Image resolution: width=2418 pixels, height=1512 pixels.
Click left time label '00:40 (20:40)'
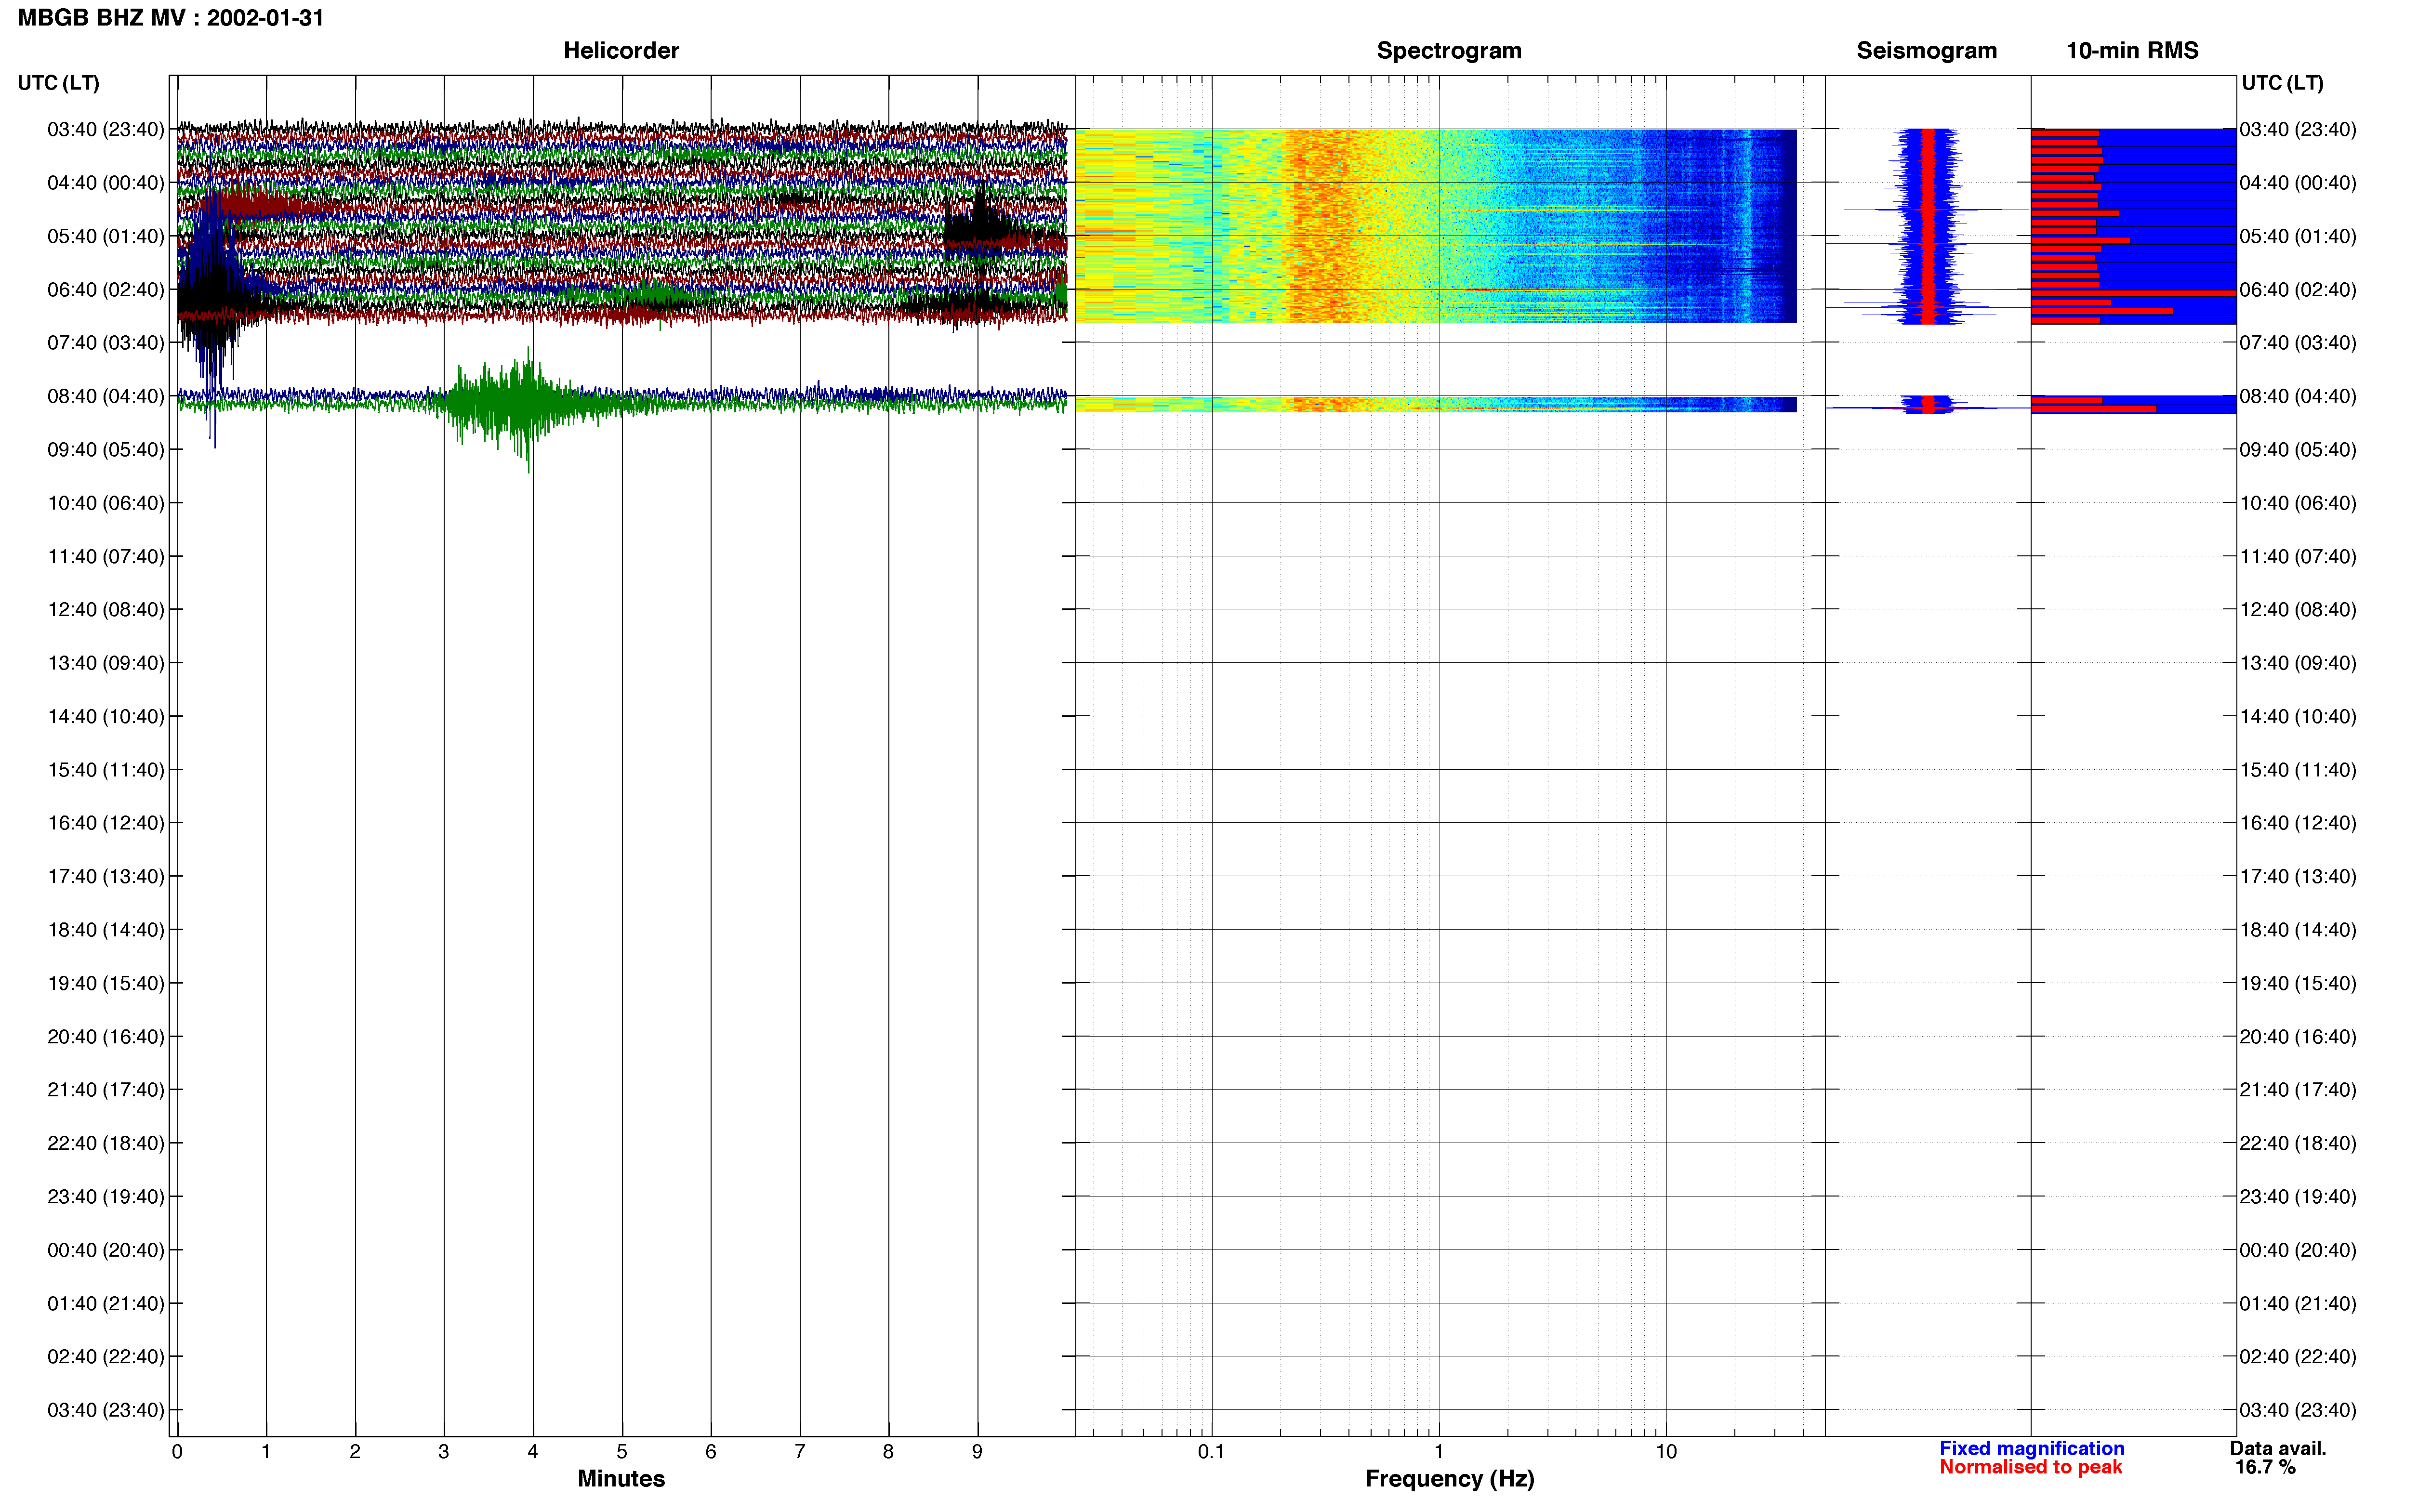pyautogui.click(x=106, y=1250)
